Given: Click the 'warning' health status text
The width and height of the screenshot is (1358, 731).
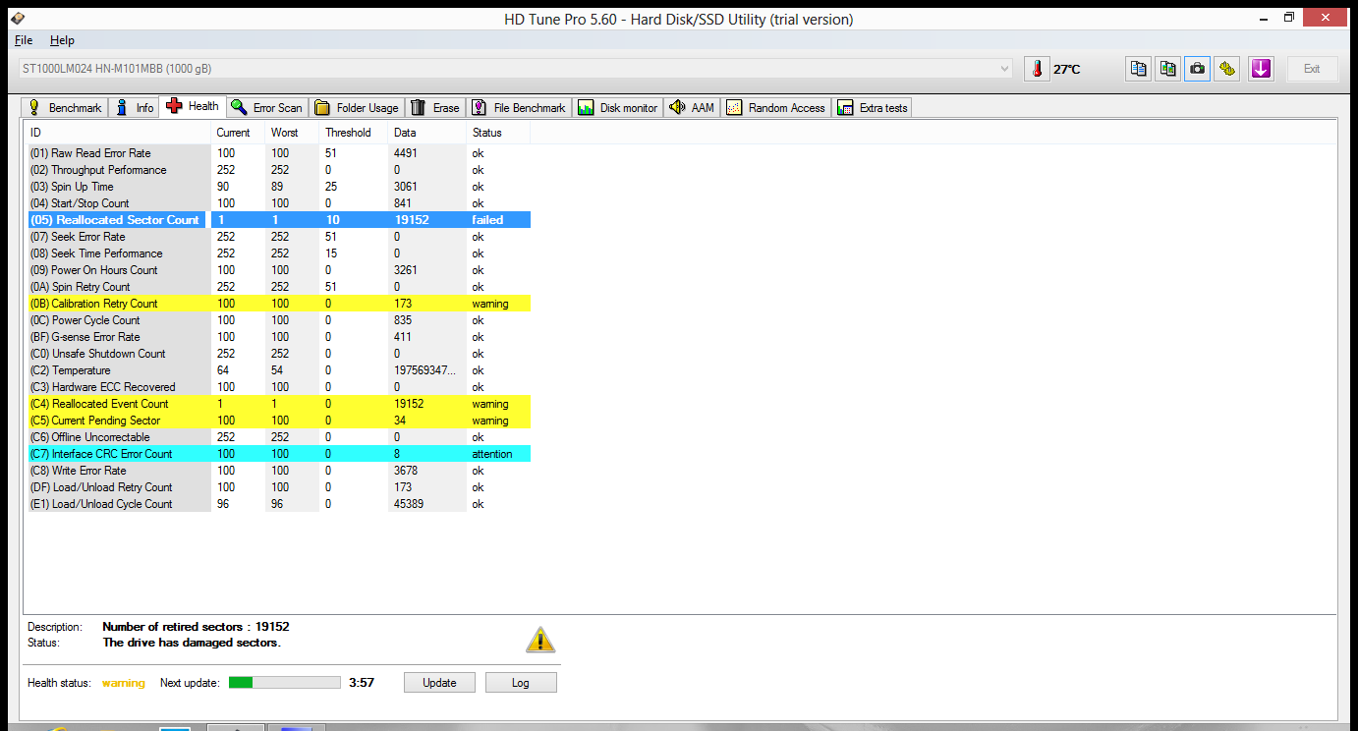Looking at the screenshot, I should (x=123, y=683).
